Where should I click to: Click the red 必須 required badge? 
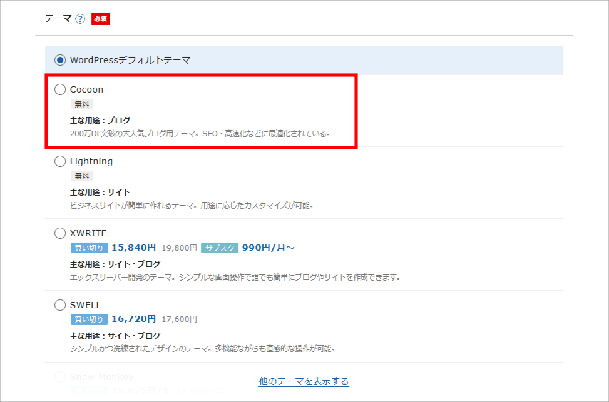point(100,19)
